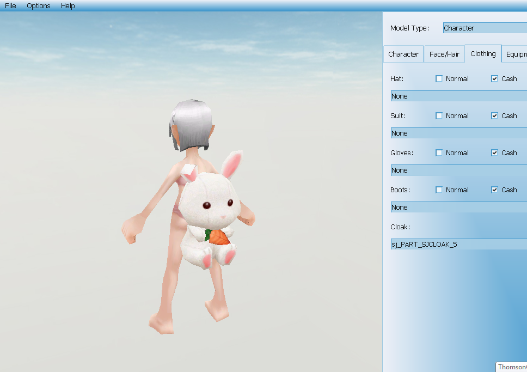The image size is (527, 372).
Task: Click the bunny backpack on the character
Action: point(211,212)
